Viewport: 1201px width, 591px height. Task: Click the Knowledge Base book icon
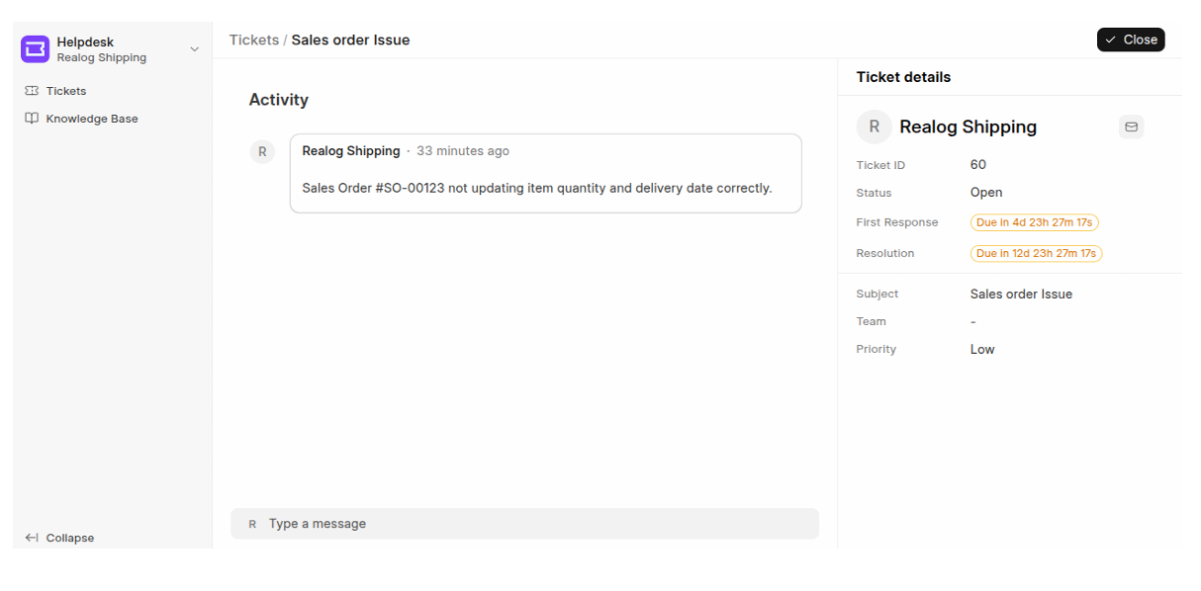pos(32,119)
